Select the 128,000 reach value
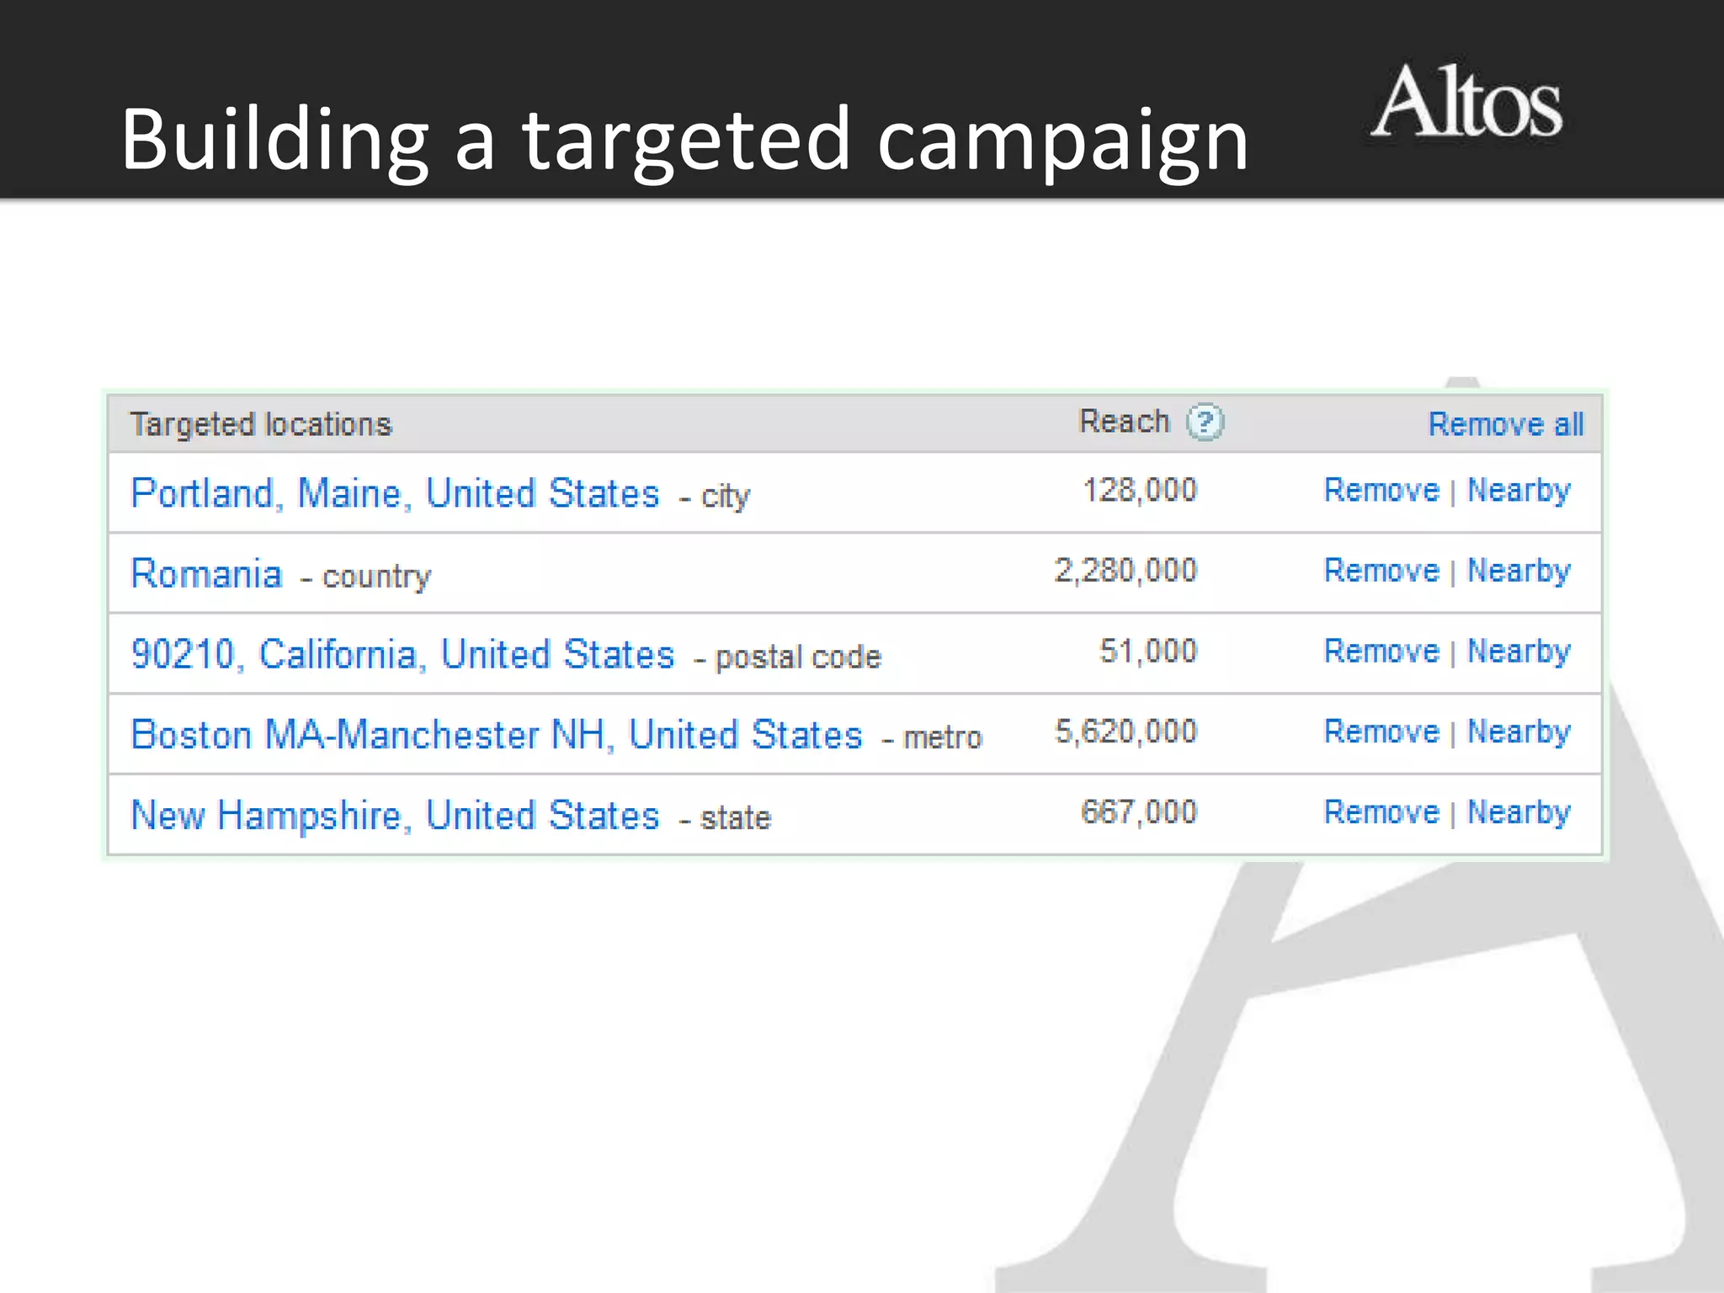Viewport: 1724px width, 1293px height. point(1139,490)
